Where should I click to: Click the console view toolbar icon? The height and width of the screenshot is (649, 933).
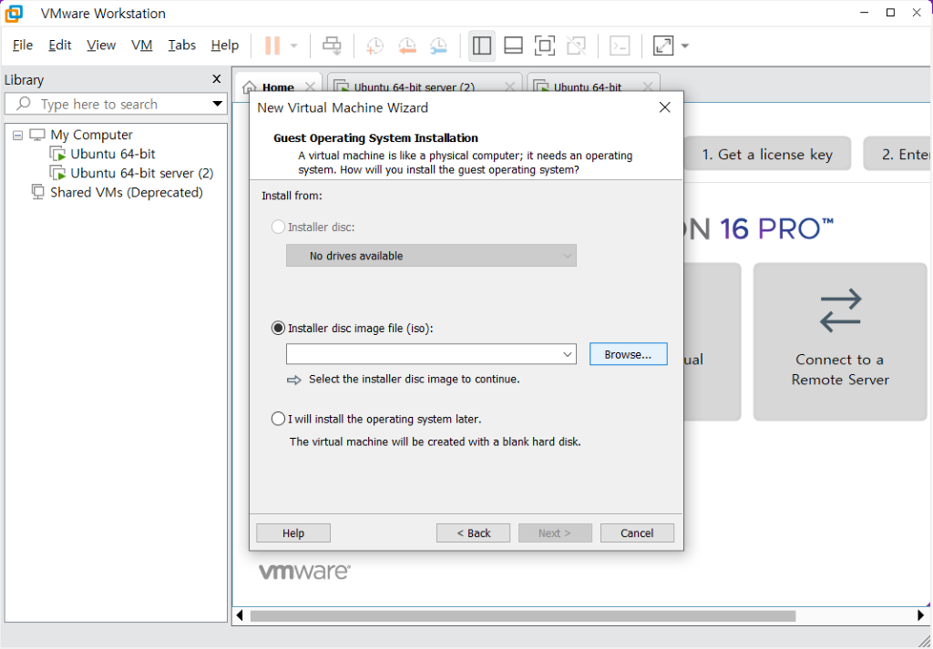(620, 46)
